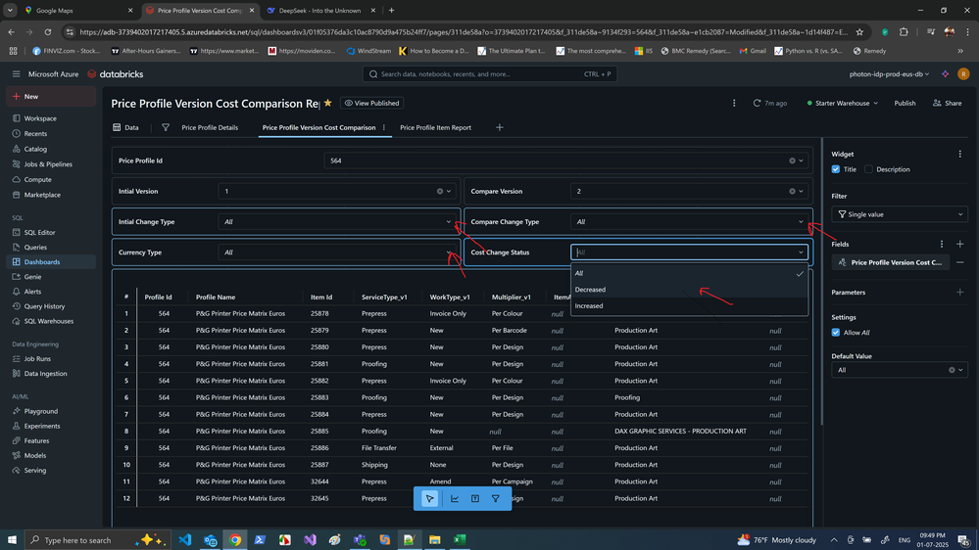
Task: Expand the Single value filter type dropdown
Action: tap(899, 214)
